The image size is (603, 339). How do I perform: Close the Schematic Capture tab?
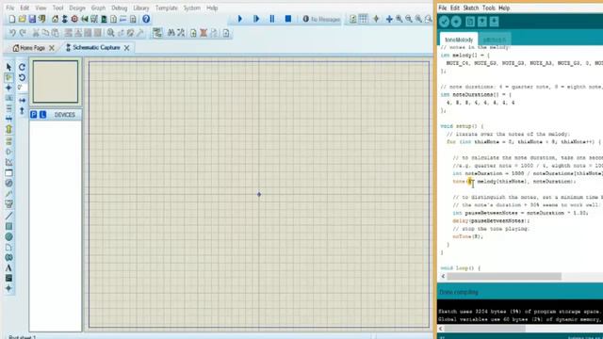tap(126, 48)
